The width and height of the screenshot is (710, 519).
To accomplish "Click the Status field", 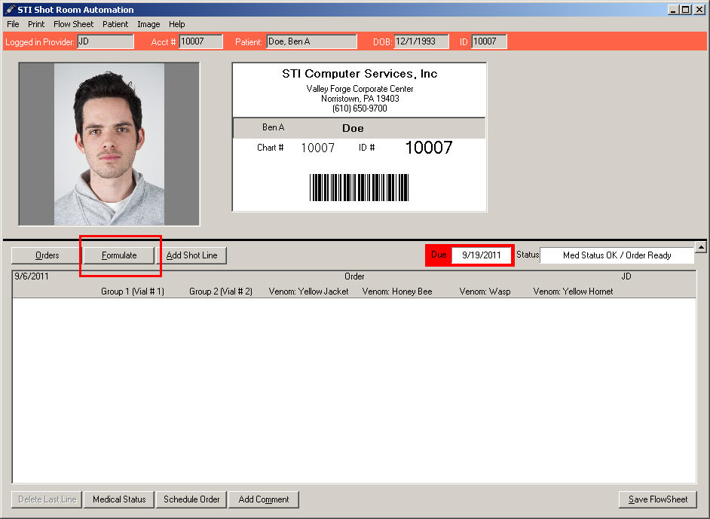I will [x=617, y=255].
